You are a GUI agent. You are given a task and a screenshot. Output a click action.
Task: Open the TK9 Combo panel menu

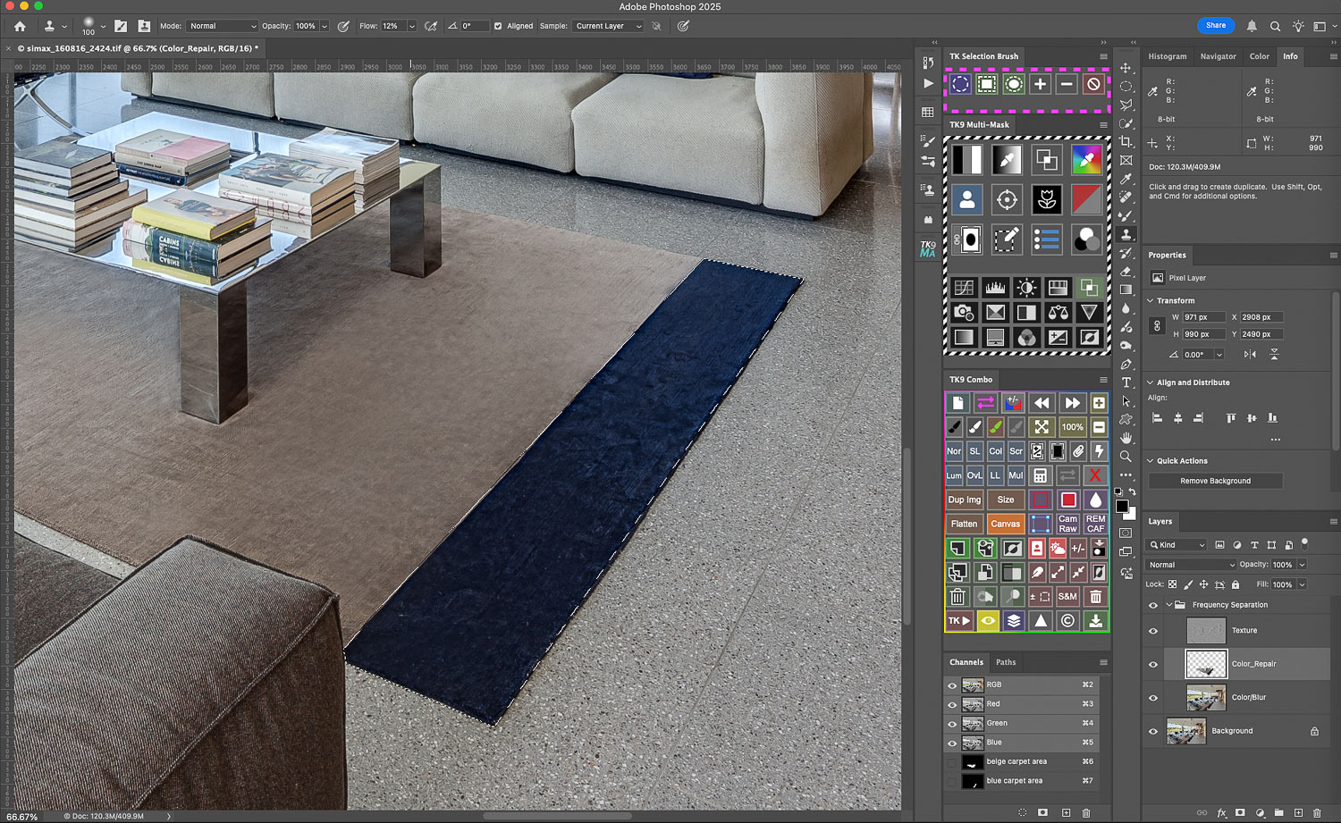1103,380
